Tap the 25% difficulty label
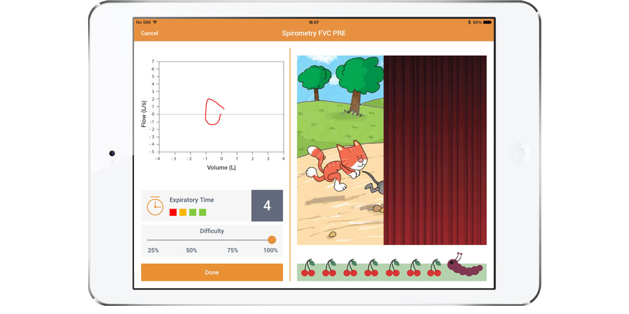 click(x=153, y=251)
